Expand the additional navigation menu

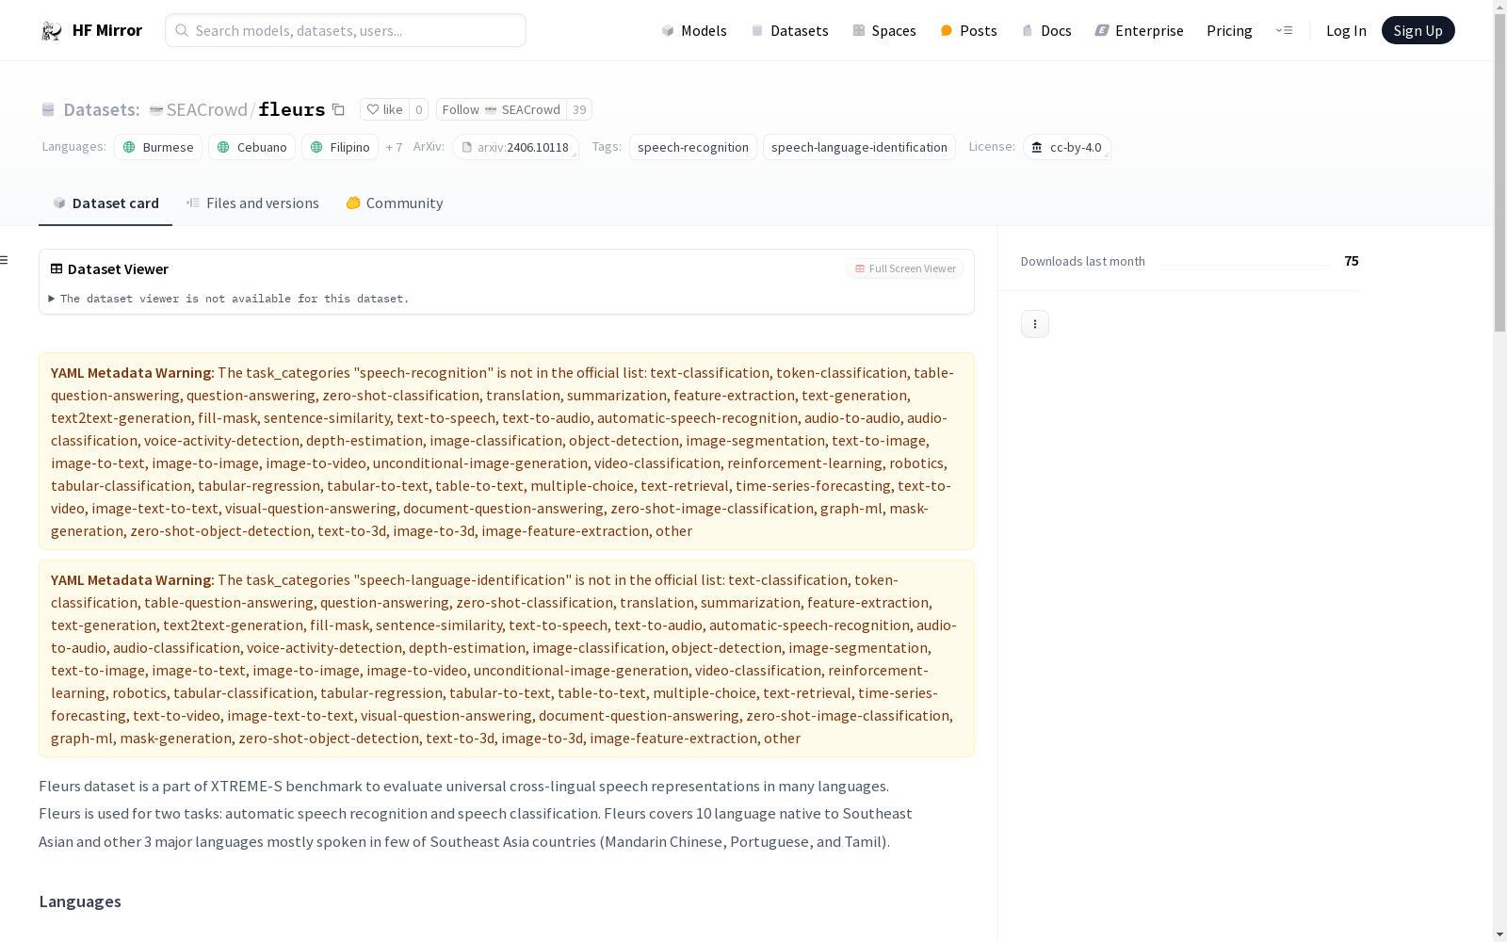1284,30
